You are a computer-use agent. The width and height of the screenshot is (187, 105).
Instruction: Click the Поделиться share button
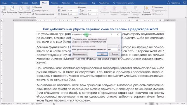[174, 3]
